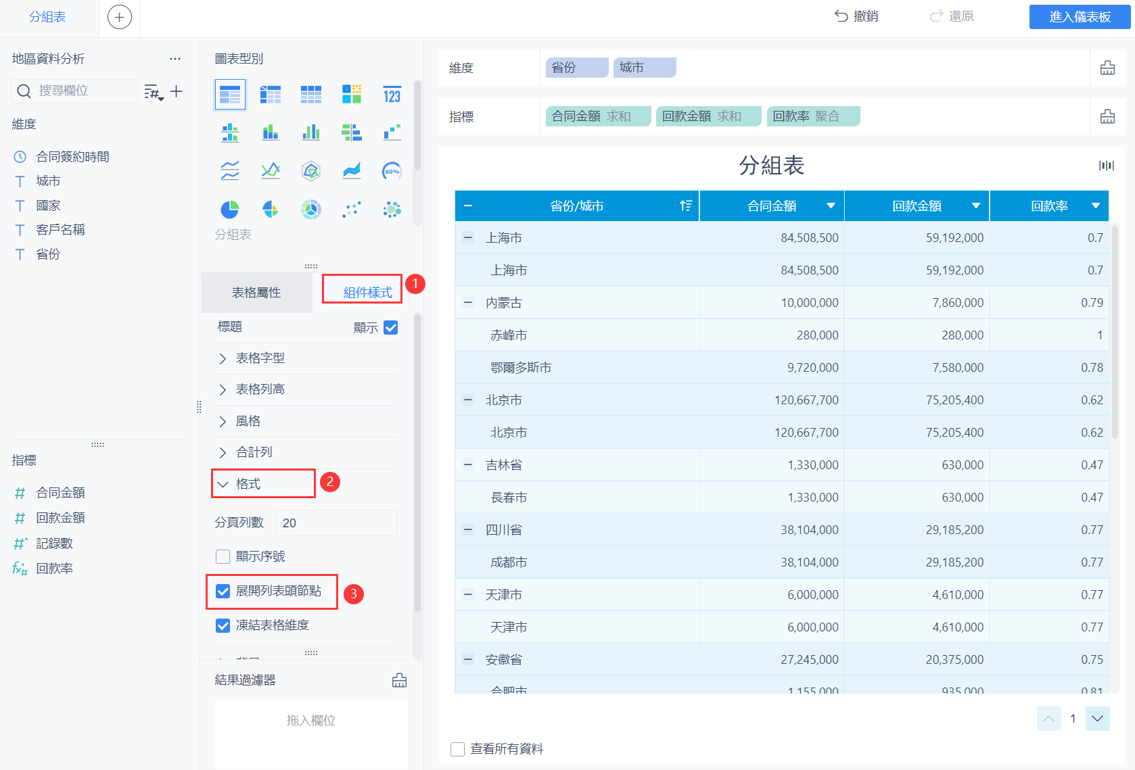Choose the waterfall chart icon
This screenshot has height=770, width=1135.
392,133
